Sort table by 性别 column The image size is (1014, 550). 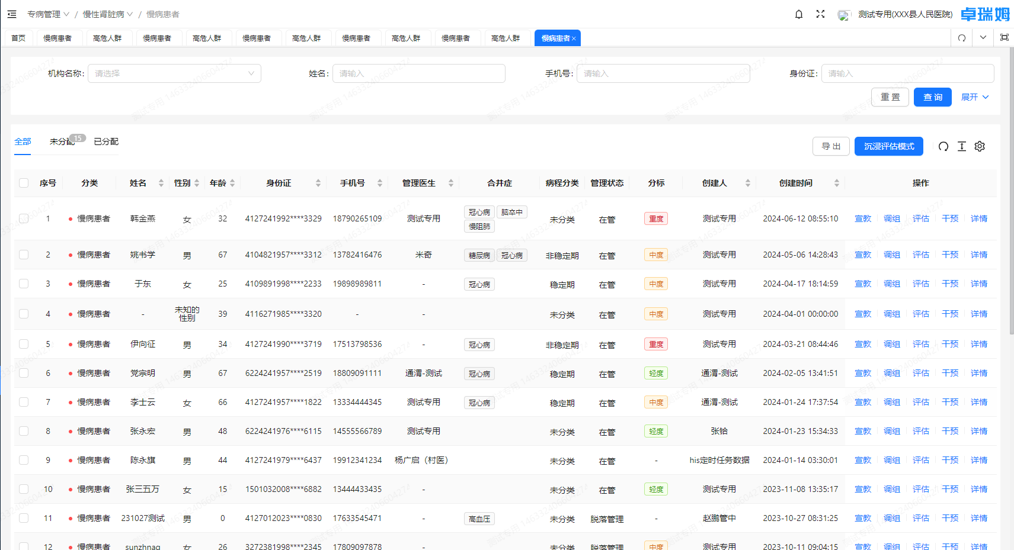pyautogui.click(x=197, y=184)
